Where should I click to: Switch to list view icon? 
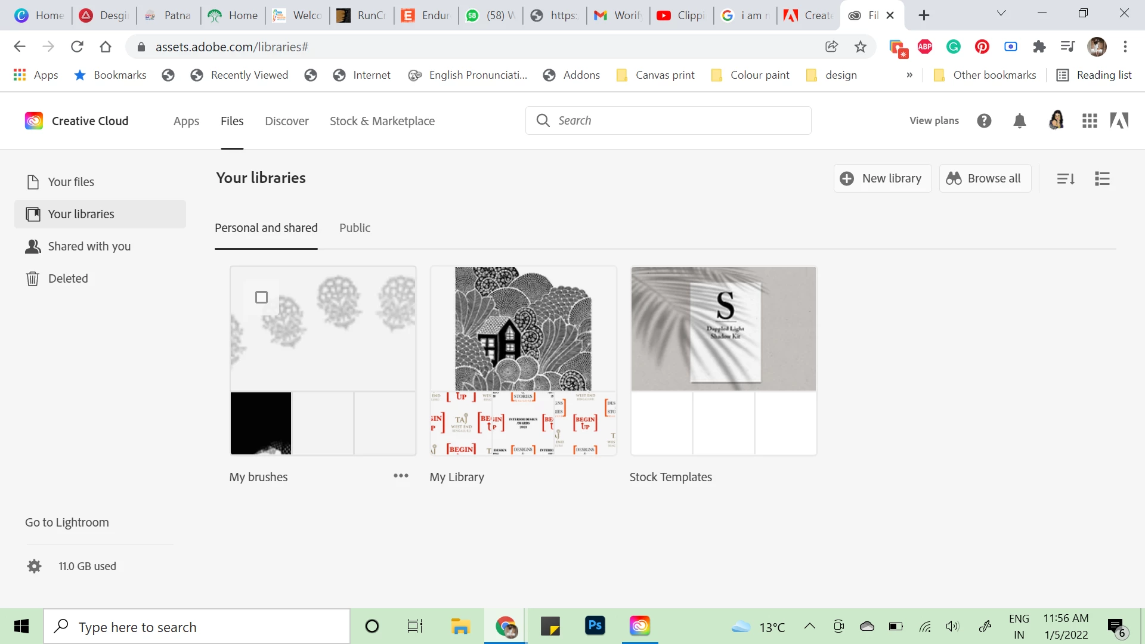pyautogui.click(x=1102, y=179)
